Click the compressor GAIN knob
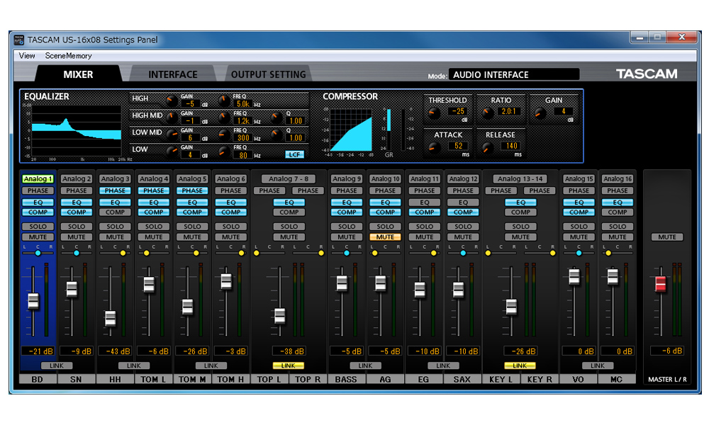 [540, 113]
